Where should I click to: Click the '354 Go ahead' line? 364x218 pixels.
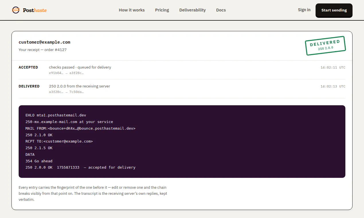coord(39,161)
